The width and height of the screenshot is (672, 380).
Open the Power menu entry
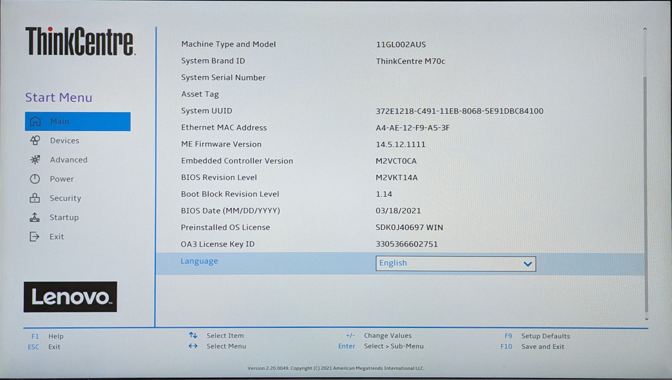(78, 179)
